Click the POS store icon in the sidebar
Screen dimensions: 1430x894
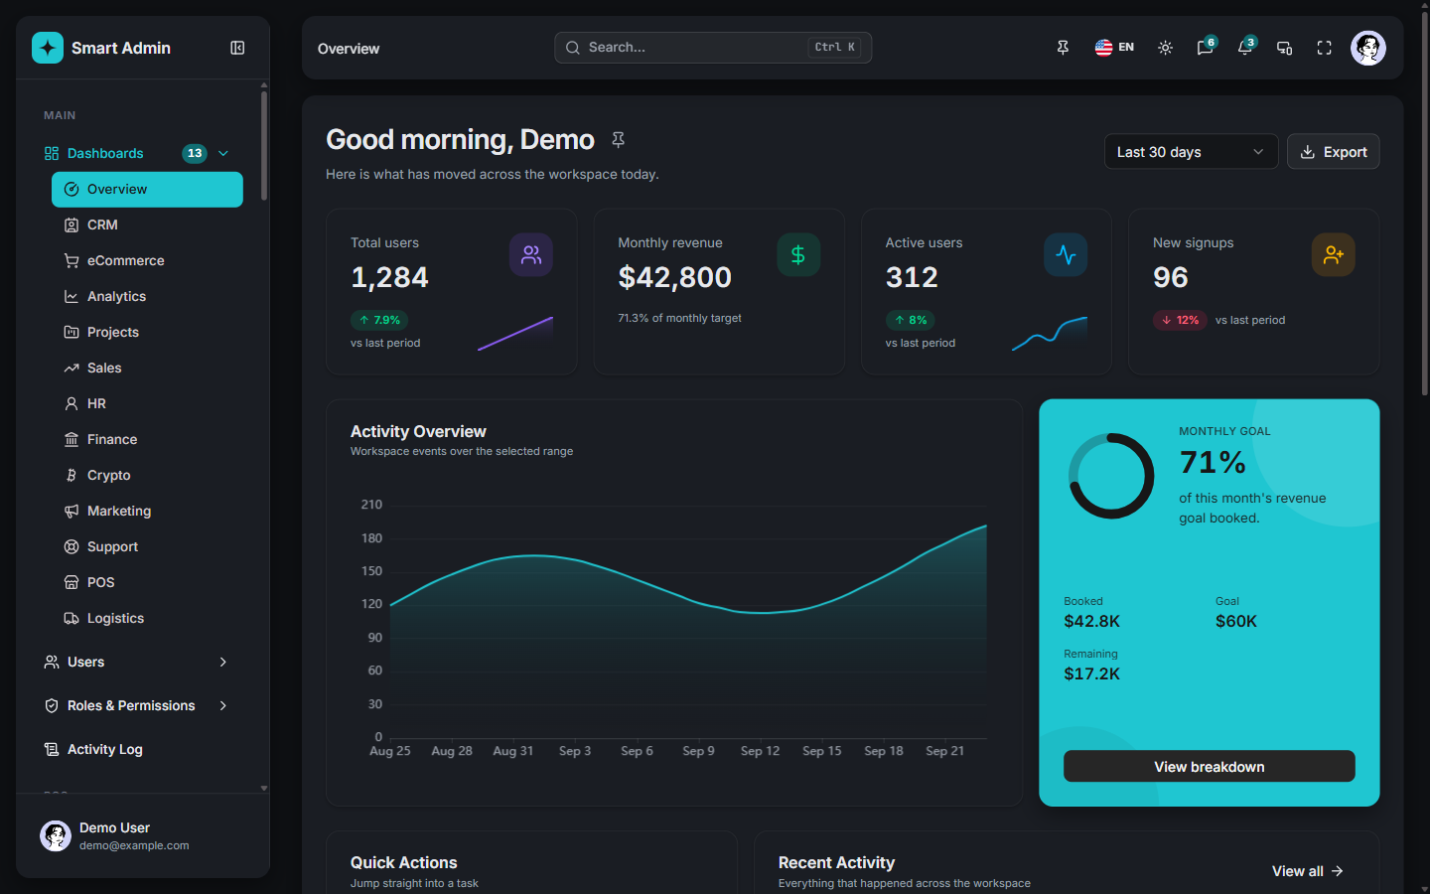point(71,582)
